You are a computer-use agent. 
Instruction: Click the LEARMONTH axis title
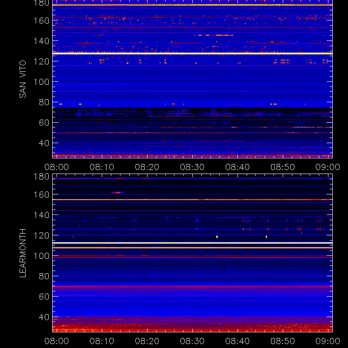23,253
